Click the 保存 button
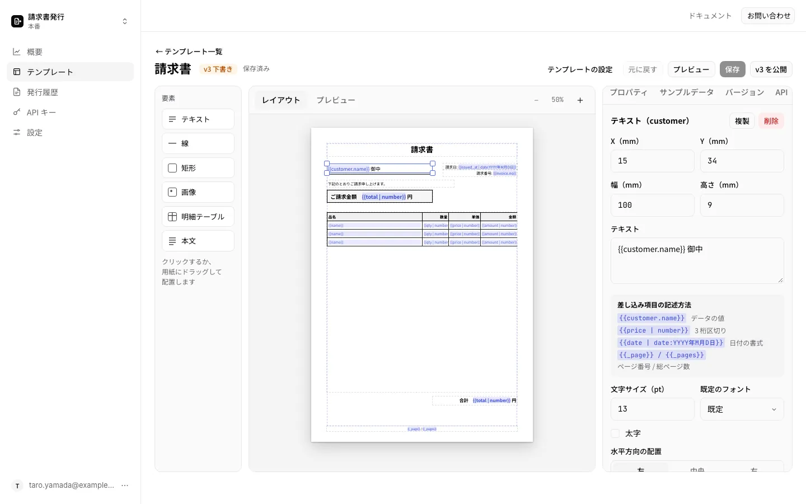The height and width of the screenshot is (504, 806). click(x=732, y=69)
